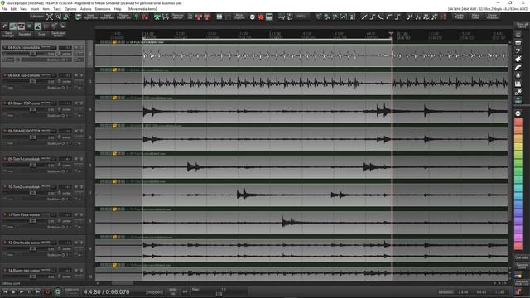Open the File menu
Screen dimensions: 530x298
coord(4,9)
